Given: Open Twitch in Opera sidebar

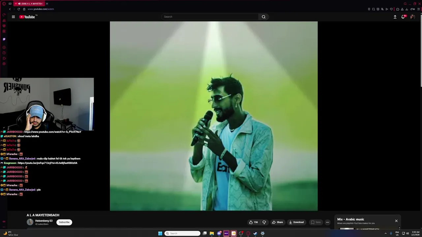Looking at the screenshot, I should [x=4, y=39].
